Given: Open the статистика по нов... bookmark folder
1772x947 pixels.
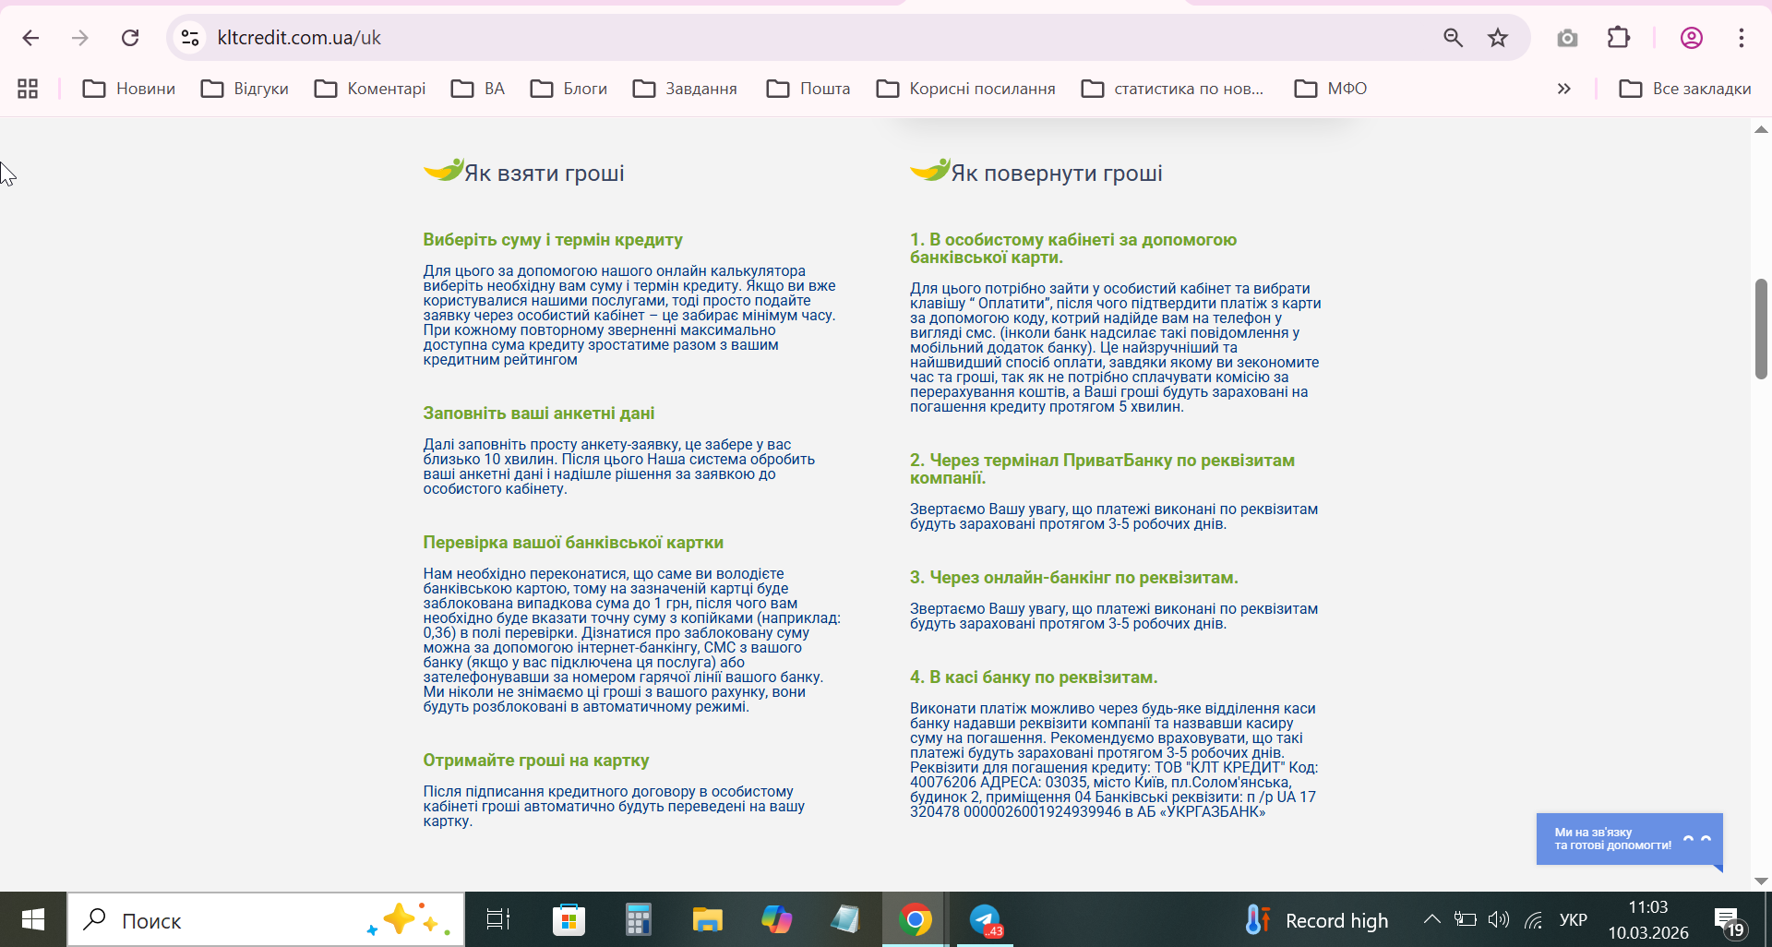Looking at the screenshot, I should (1173, 89).
